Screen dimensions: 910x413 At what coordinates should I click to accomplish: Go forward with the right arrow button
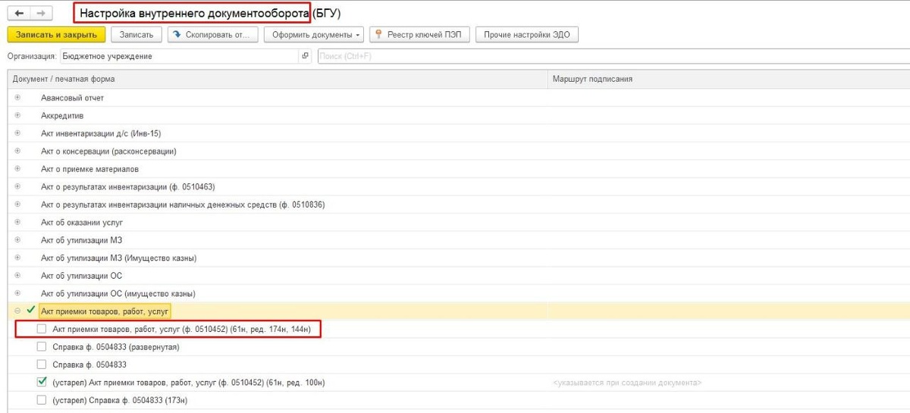click(x=41, y=14)
